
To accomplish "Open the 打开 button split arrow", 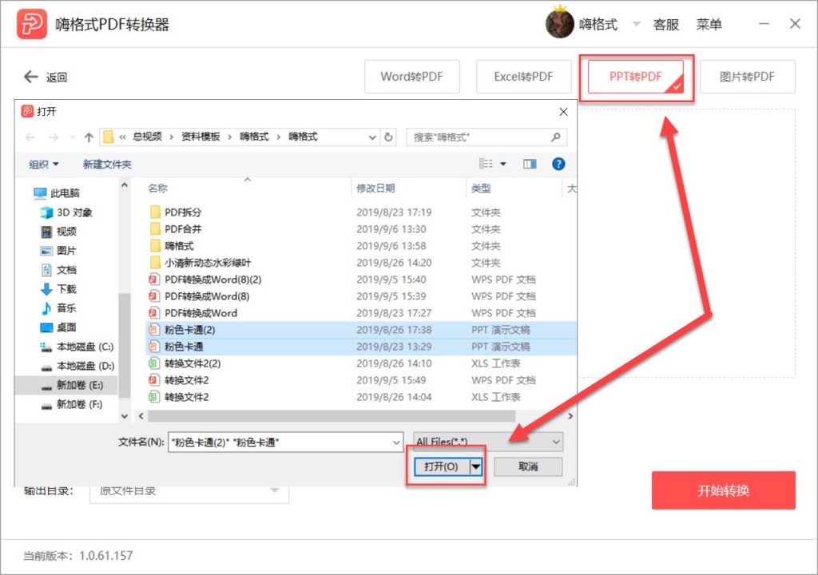I will click(x=476, y=466).
